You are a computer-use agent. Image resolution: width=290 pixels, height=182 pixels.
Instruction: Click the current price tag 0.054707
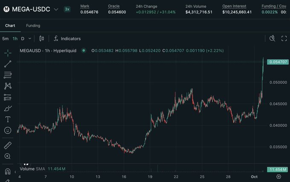point(278,62)
